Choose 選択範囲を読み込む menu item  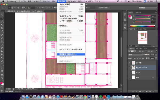(71, 54)
